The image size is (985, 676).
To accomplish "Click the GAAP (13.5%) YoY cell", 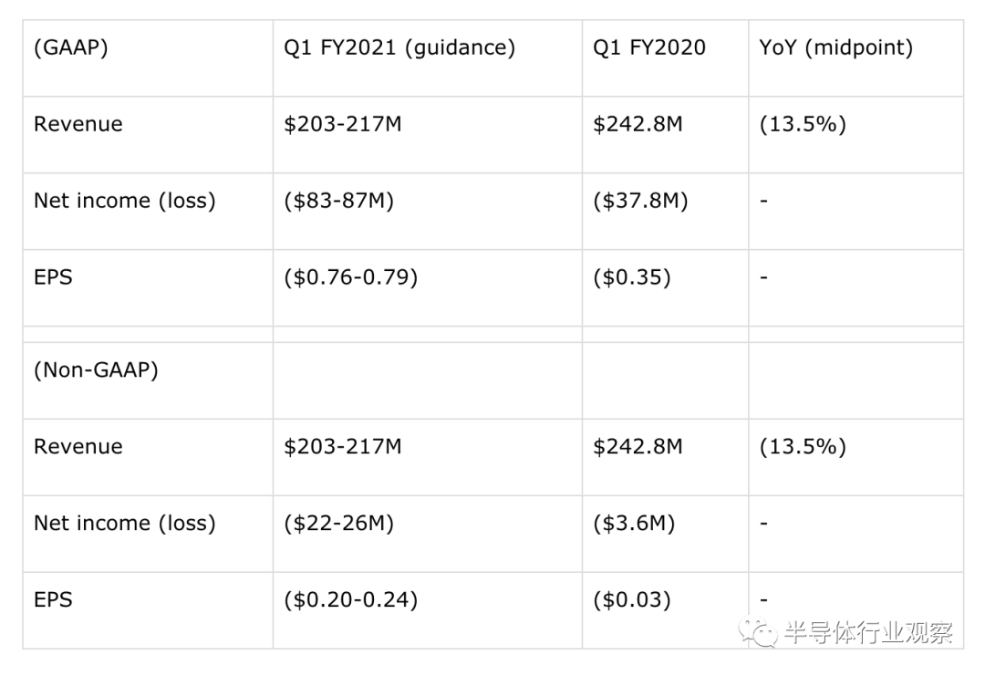I will 856,135.
